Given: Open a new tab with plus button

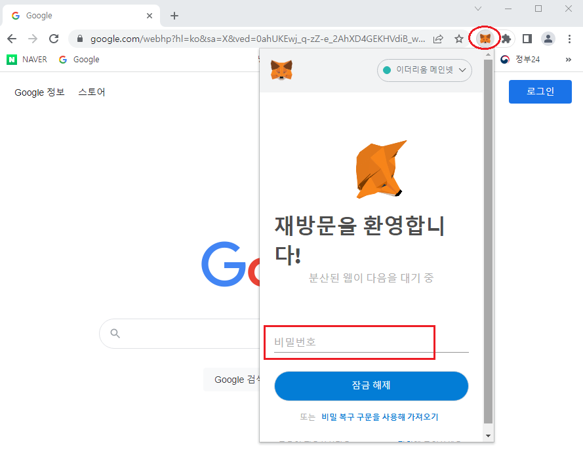Looking at the screenshot, I should click(174, 16).
